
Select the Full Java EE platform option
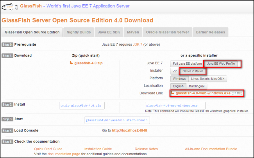click(x=187, y=64)
